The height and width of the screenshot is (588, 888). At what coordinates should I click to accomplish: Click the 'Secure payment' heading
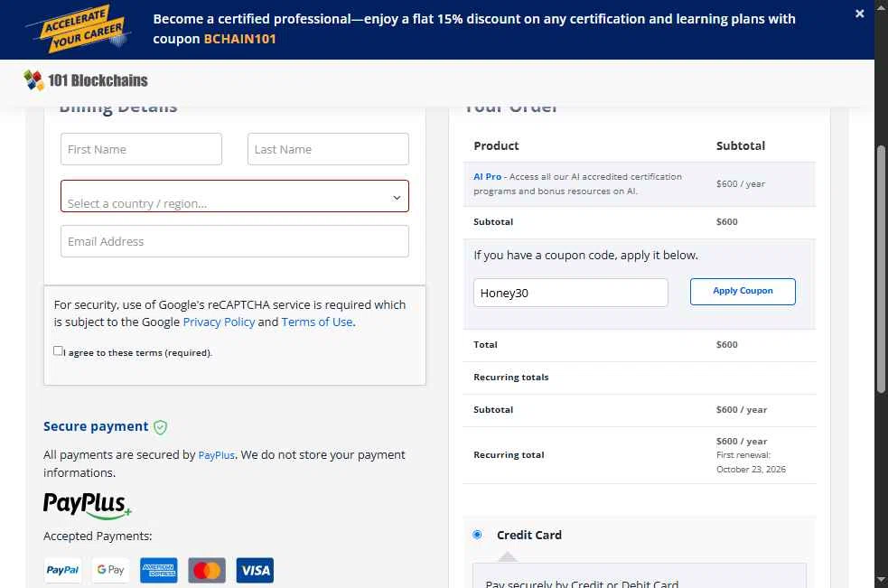96,426
